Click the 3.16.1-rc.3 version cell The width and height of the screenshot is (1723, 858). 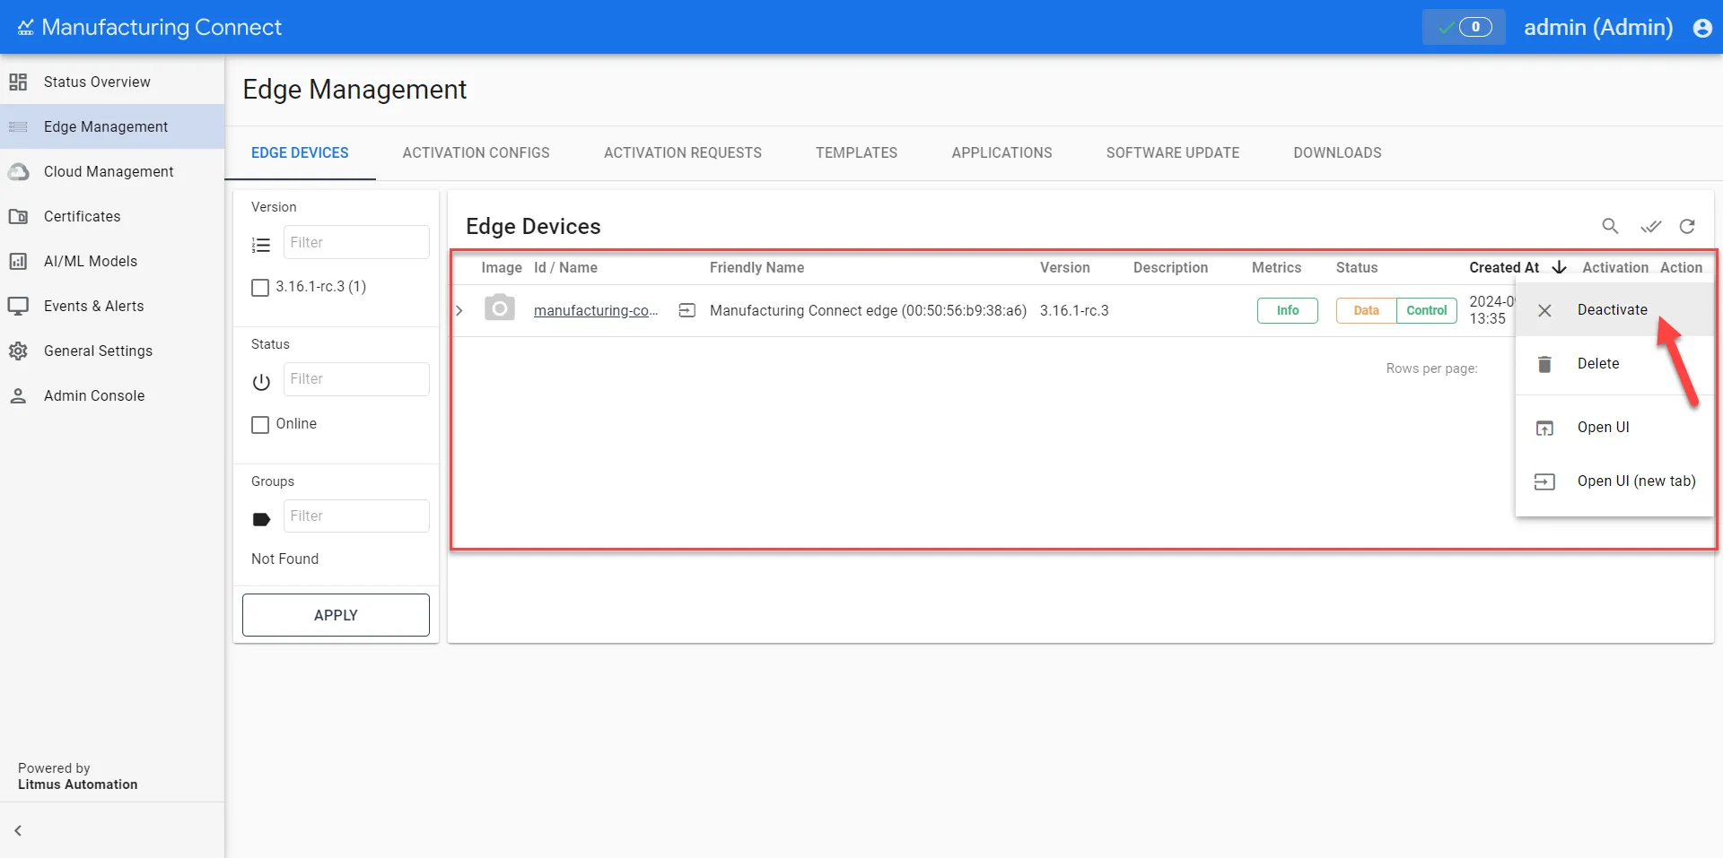1074,310
